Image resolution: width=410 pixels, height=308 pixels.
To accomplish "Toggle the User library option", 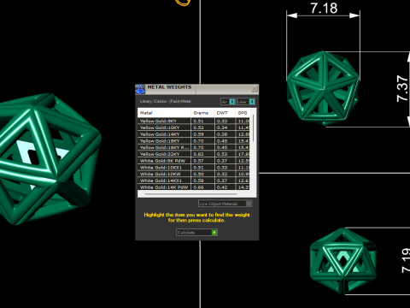I will (x=246, y=102).
